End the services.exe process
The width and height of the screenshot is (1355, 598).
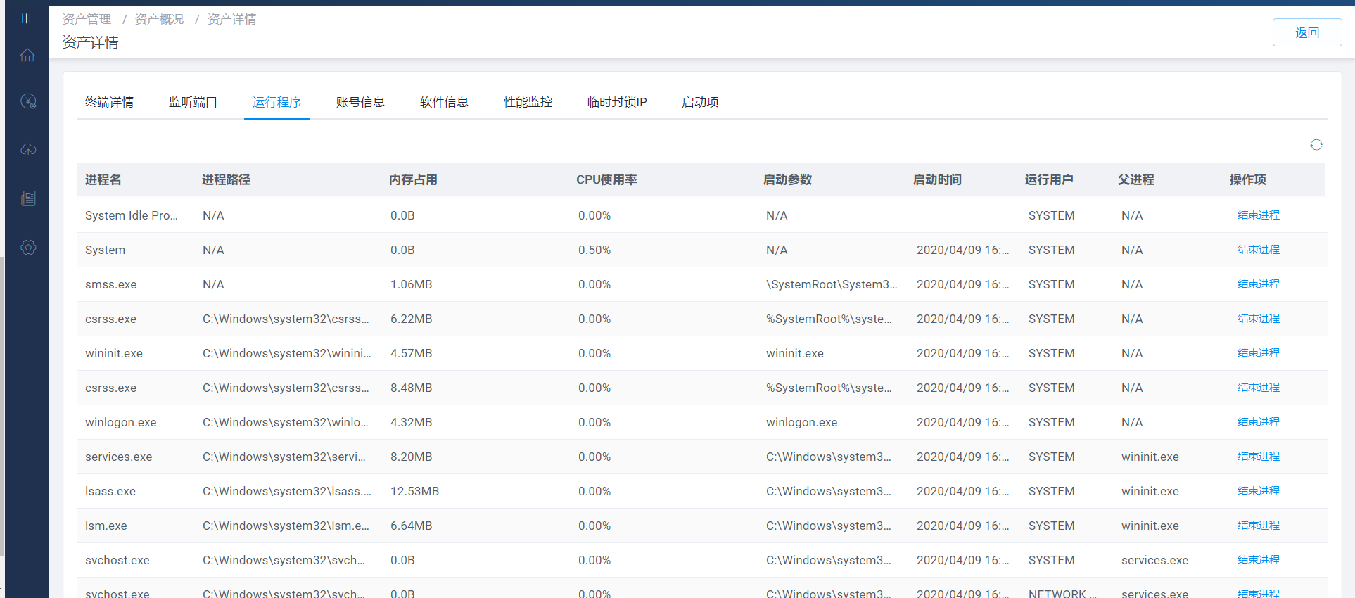1259,457
